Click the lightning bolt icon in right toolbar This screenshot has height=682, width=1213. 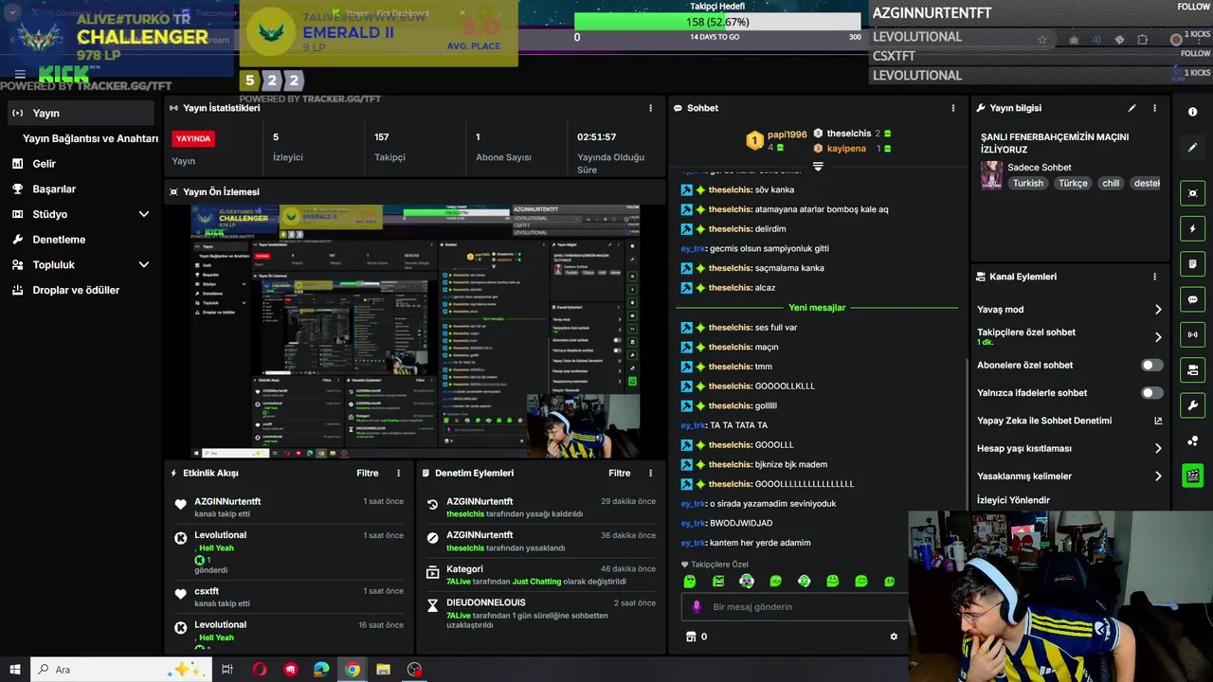click(1192, 229)
